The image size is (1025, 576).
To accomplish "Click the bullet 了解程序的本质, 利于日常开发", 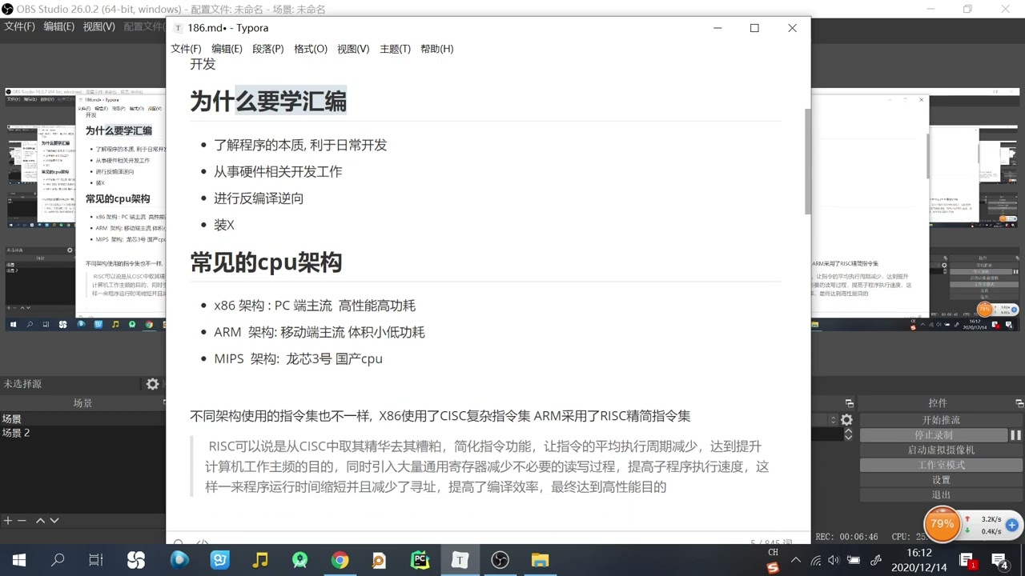I will (300, 145).
